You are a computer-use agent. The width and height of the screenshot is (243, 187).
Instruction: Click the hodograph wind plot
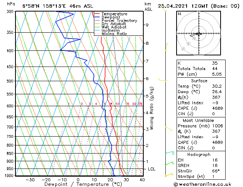pyautogui.click(x=199, y=33)
